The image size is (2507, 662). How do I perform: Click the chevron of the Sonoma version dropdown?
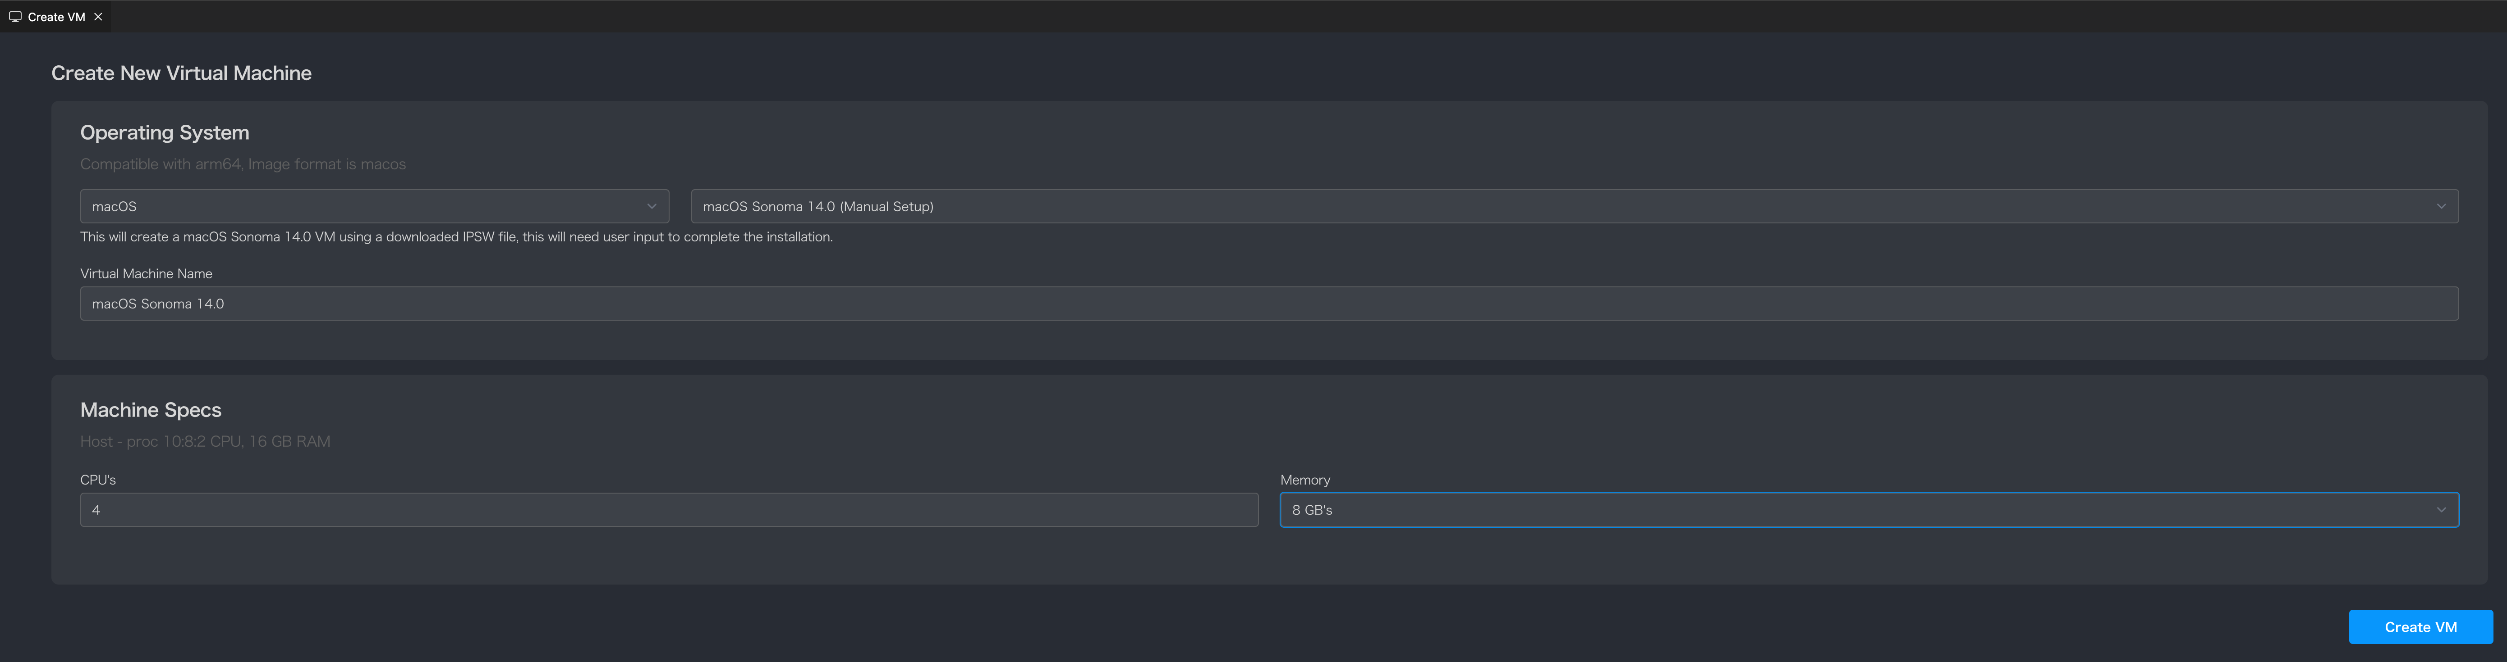[x=2441, y=206]
